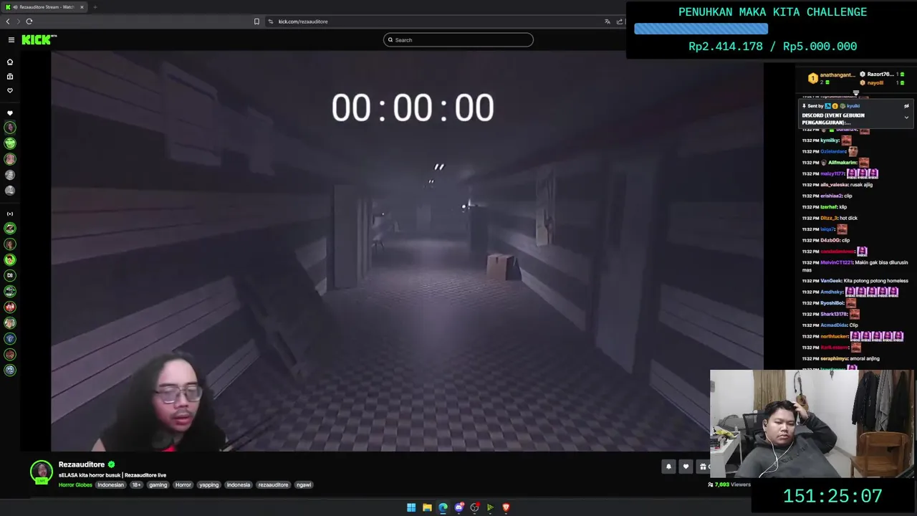Click chat username kymilky
The height and width of the screenshot is (516, 917).
[830, 140]
